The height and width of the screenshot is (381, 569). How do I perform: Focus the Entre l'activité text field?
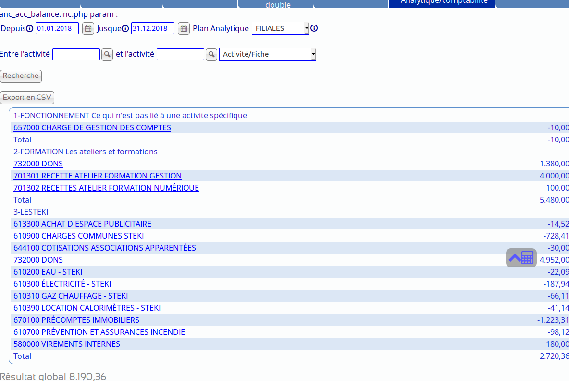pyautogui.click(x=76, y=54)
